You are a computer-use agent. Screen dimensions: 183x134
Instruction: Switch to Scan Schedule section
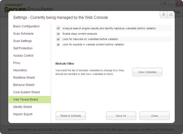coord(23,34)
